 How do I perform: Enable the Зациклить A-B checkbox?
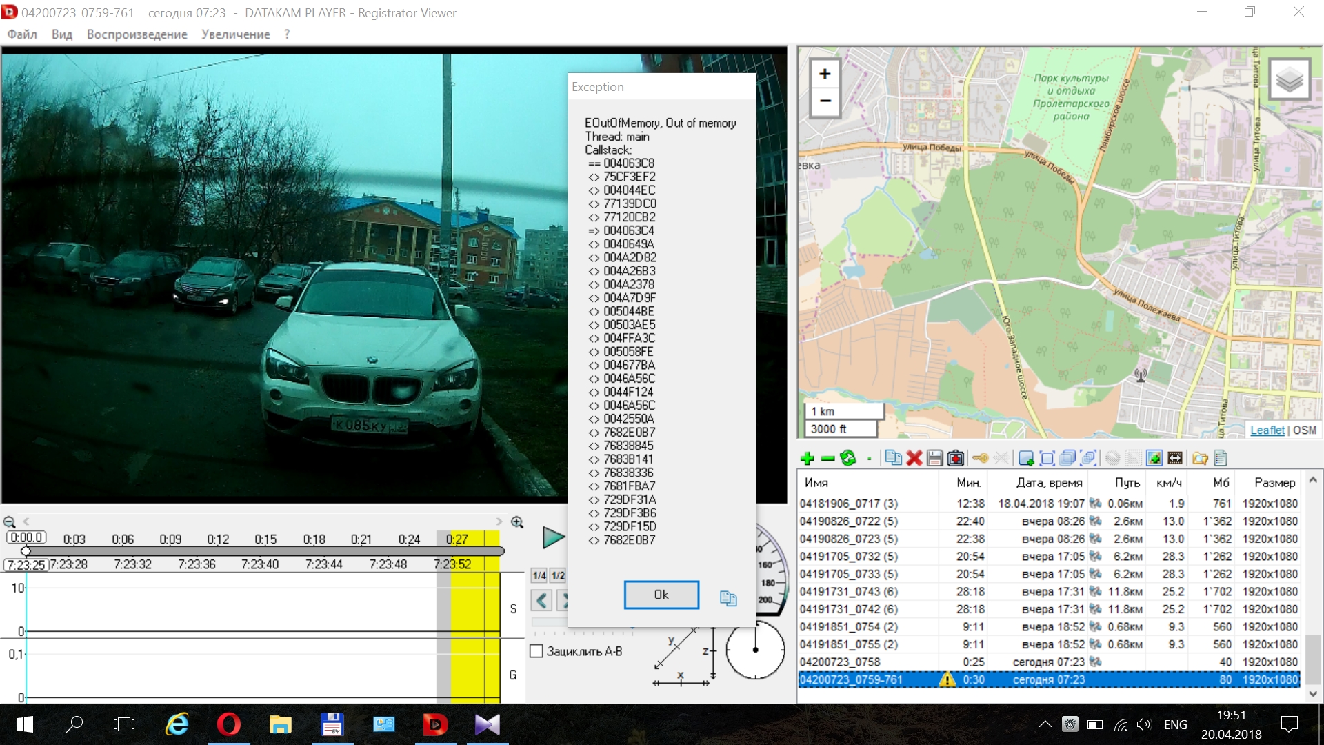[x=536, y=651]
